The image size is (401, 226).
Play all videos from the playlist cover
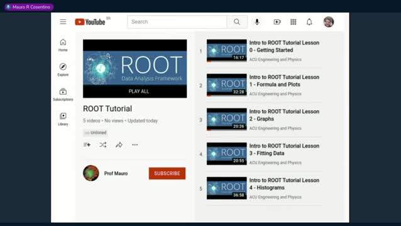[x=135, y=68]
